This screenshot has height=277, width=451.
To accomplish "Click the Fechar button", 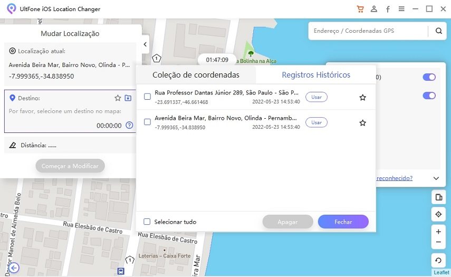I will click(x=343, y=222).
